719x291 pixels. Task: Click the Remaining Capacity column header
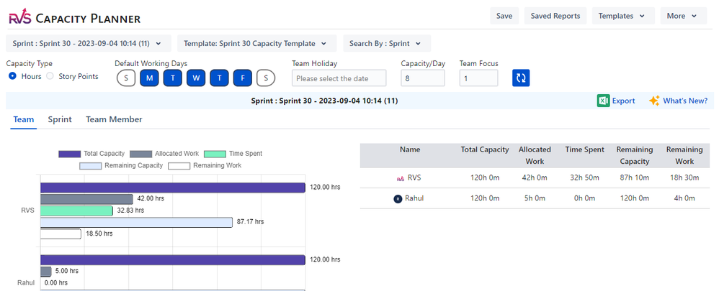[635, 156]
